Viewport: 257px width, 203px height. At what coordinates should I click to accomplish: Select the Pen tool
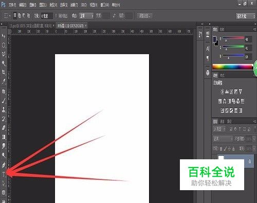pos(4,165)
